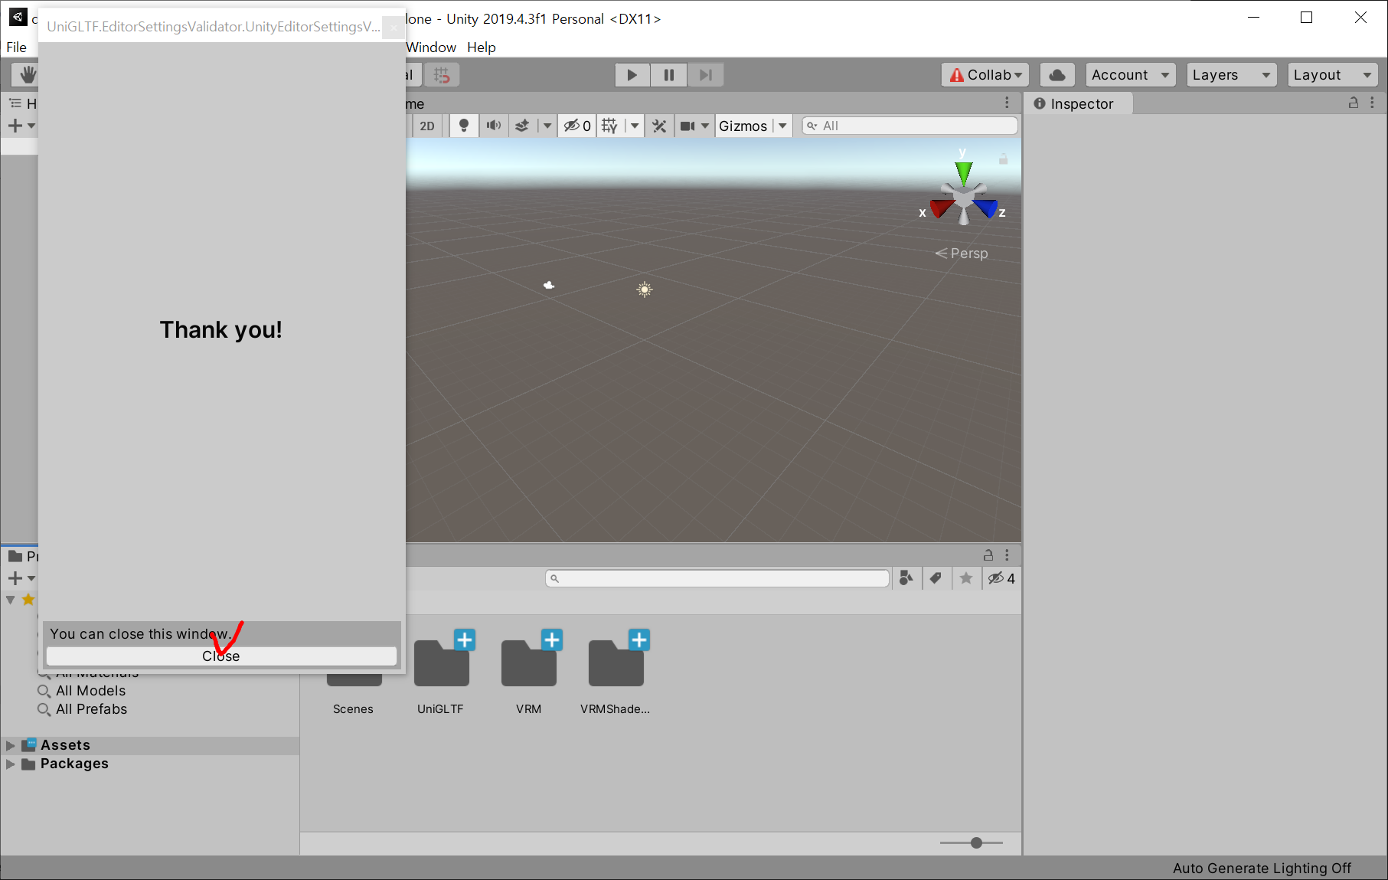Screen dimensions: 1388x880
Task: Collapse the Favorites star group
Action: pos(11,600)
